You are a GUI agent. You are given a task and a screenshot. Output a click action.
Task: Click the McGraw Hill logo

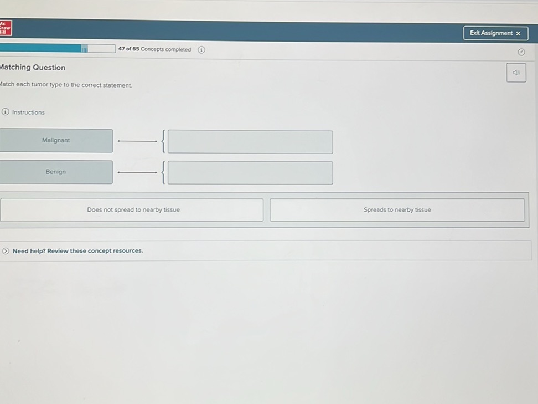pos(6,28)
